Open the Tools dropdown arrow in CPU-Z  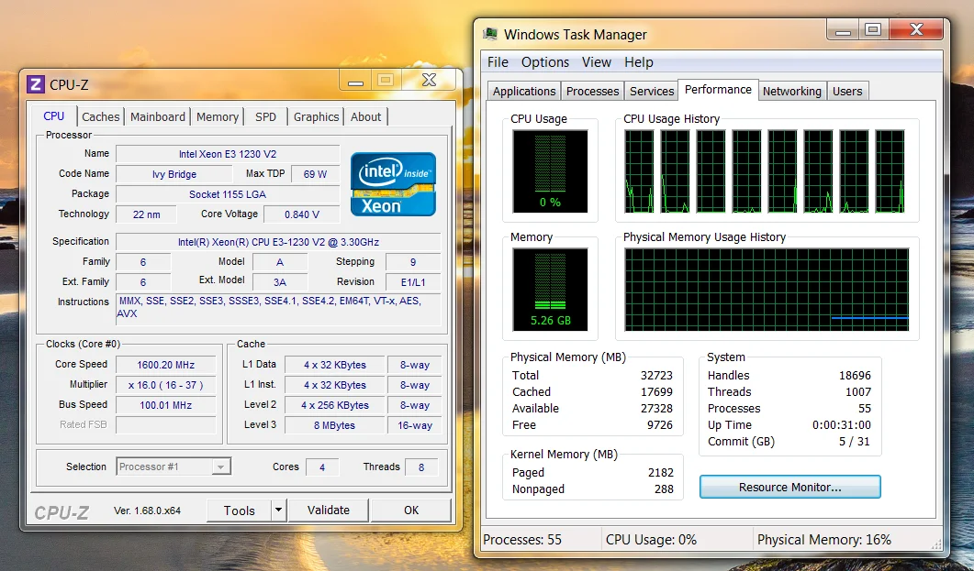point(278,511)
